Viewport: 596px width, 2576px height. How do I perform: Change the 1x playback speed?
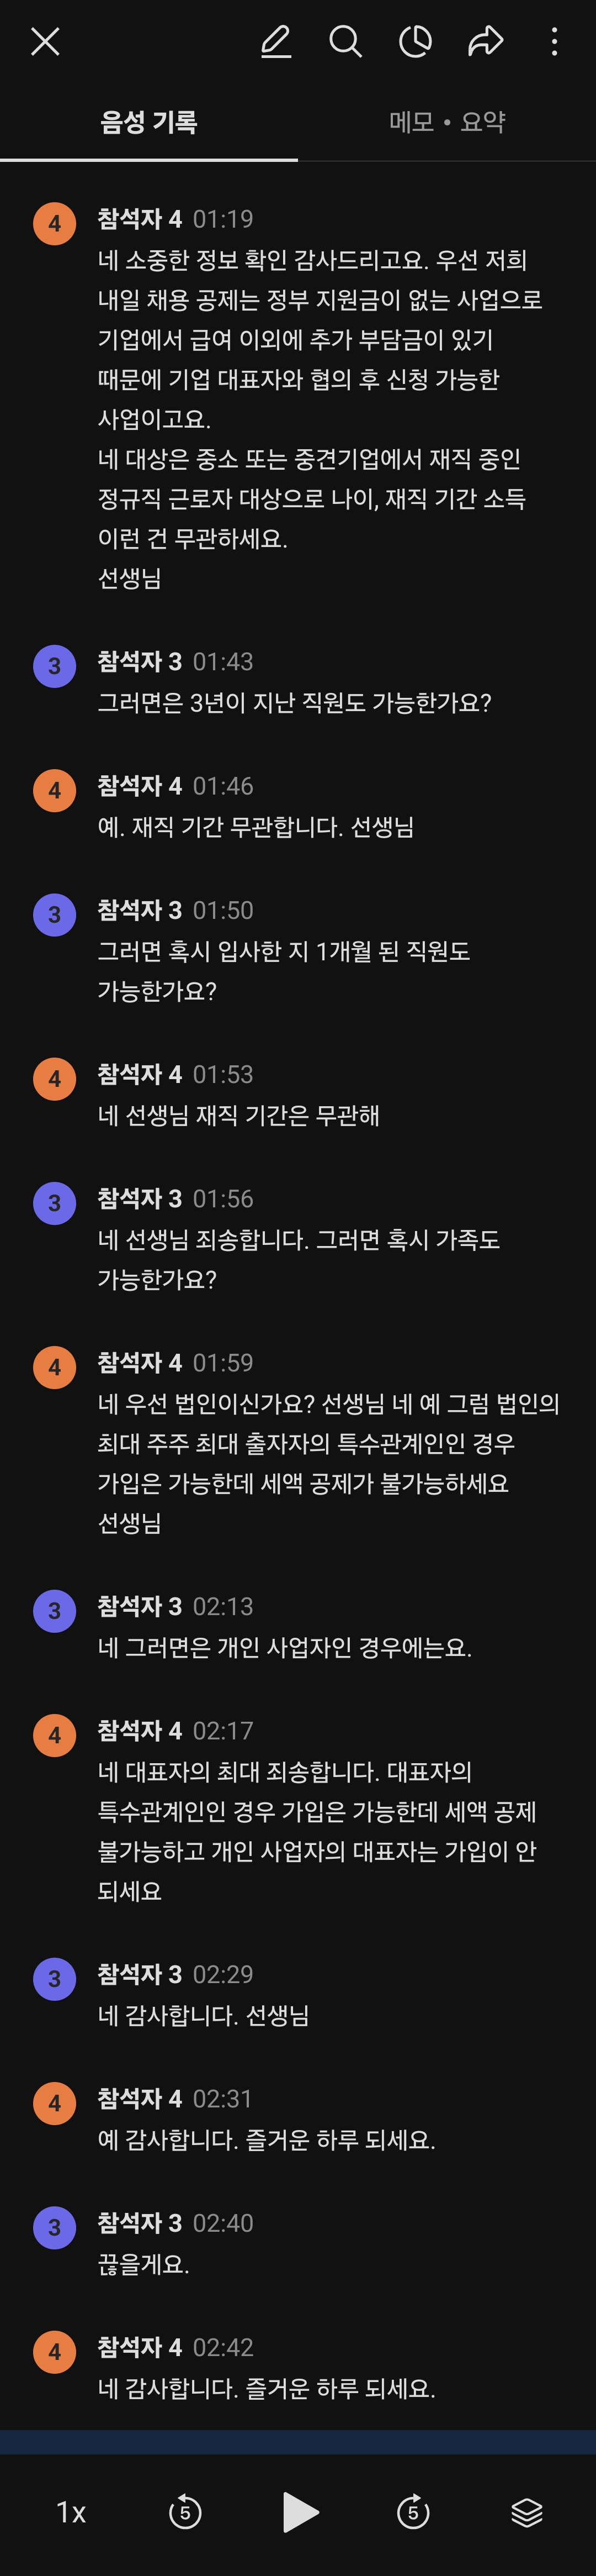click(x=71, y=2512)
